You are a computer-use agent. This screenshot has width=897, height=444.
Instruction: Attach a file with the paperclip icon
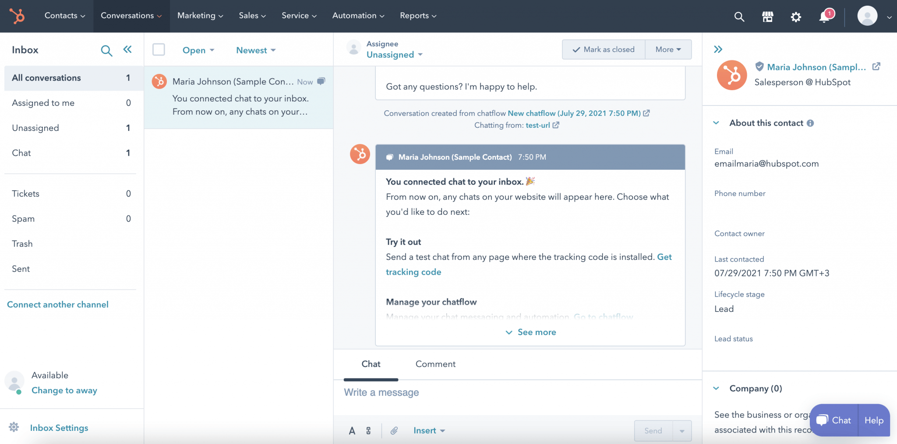click(394, 430)
